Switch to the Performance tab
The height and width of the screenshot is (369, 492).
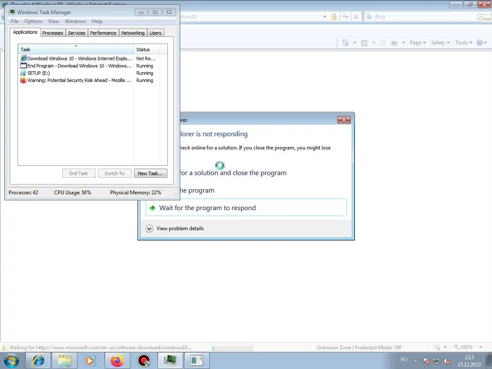103,33
